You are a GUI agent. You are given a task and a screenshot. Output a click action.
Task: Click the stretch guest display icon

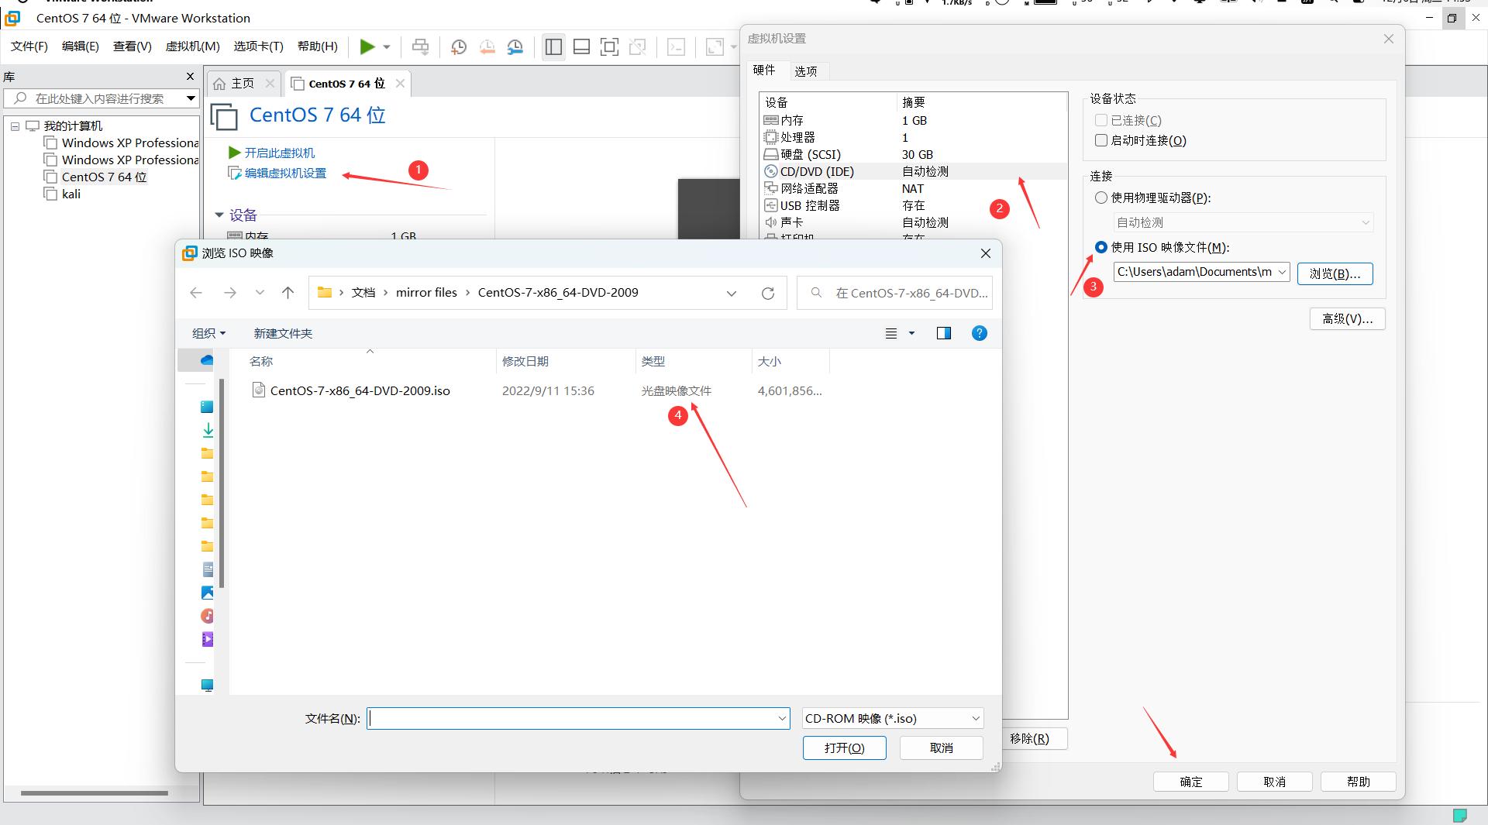coord(715,46)
